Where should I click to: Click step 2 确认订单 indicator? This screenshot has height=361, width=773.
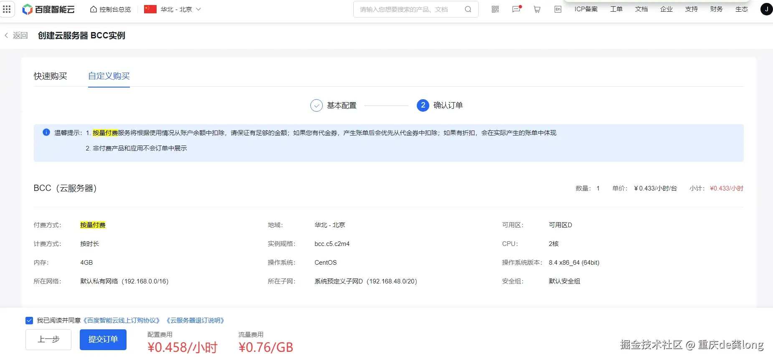click(x=440, y=105)
